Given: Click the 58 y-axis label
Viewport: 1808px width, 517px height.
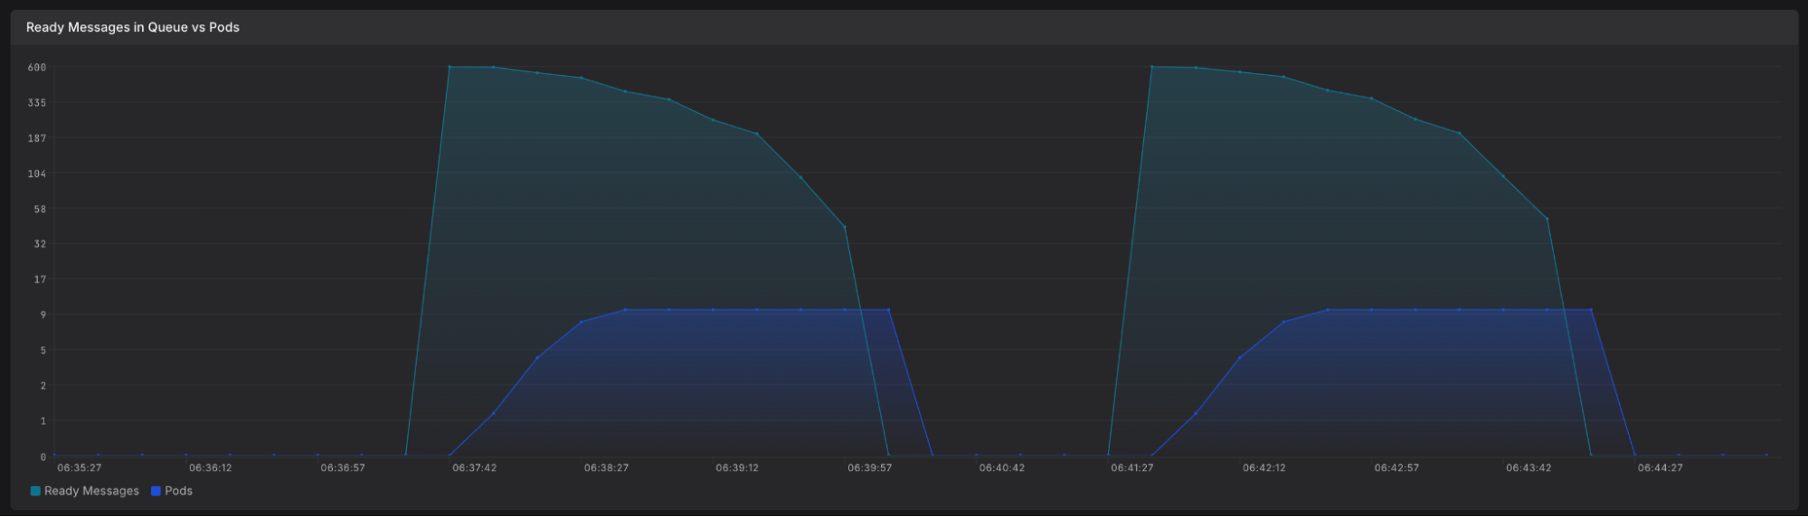Looking at the screenshot, I should 40,210.
